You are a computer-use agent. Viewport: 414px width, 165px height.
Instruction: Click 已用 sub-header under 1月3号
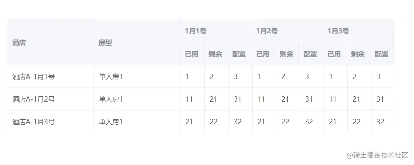point(334,54)
